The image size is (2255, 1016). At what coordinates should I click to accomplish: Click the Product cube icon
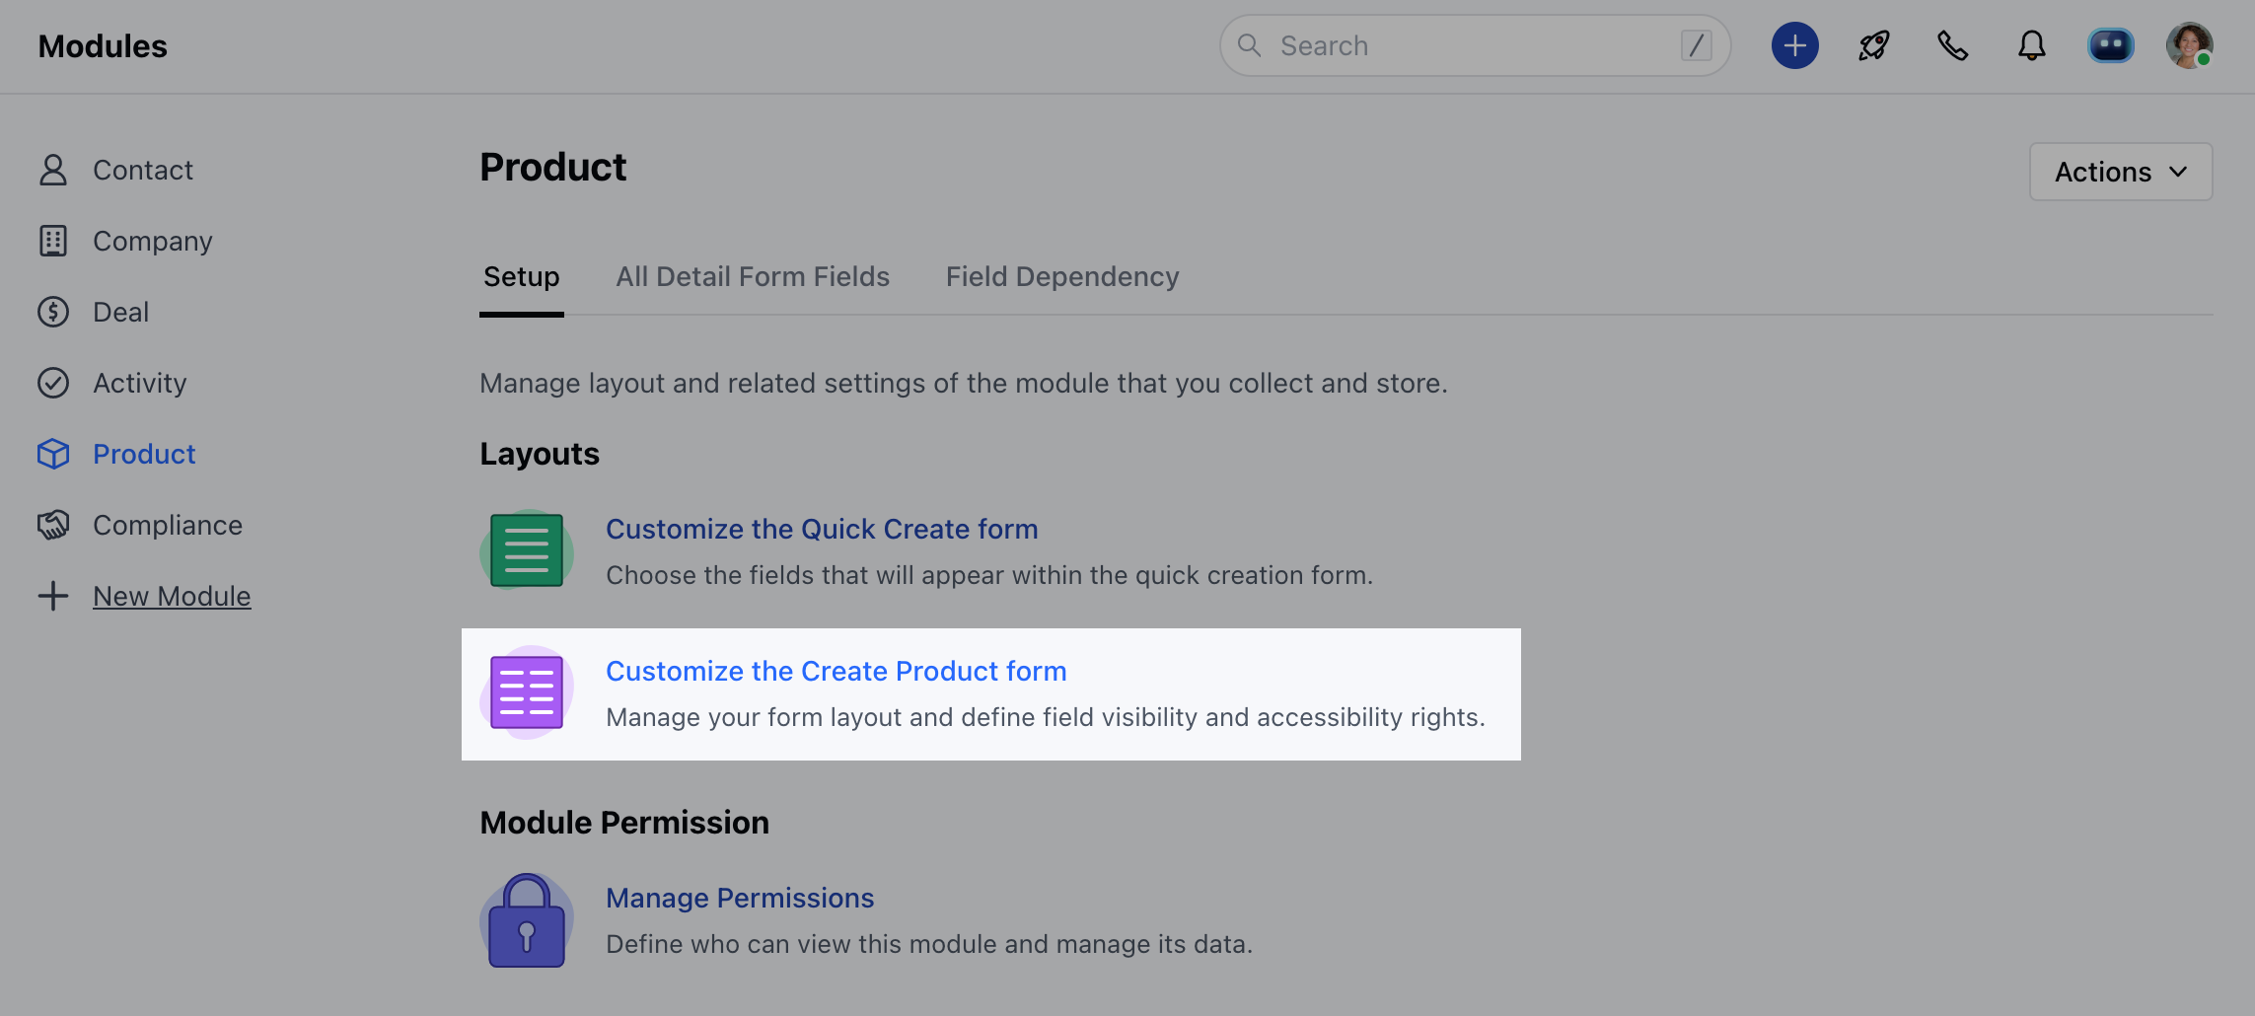(53, 454)
